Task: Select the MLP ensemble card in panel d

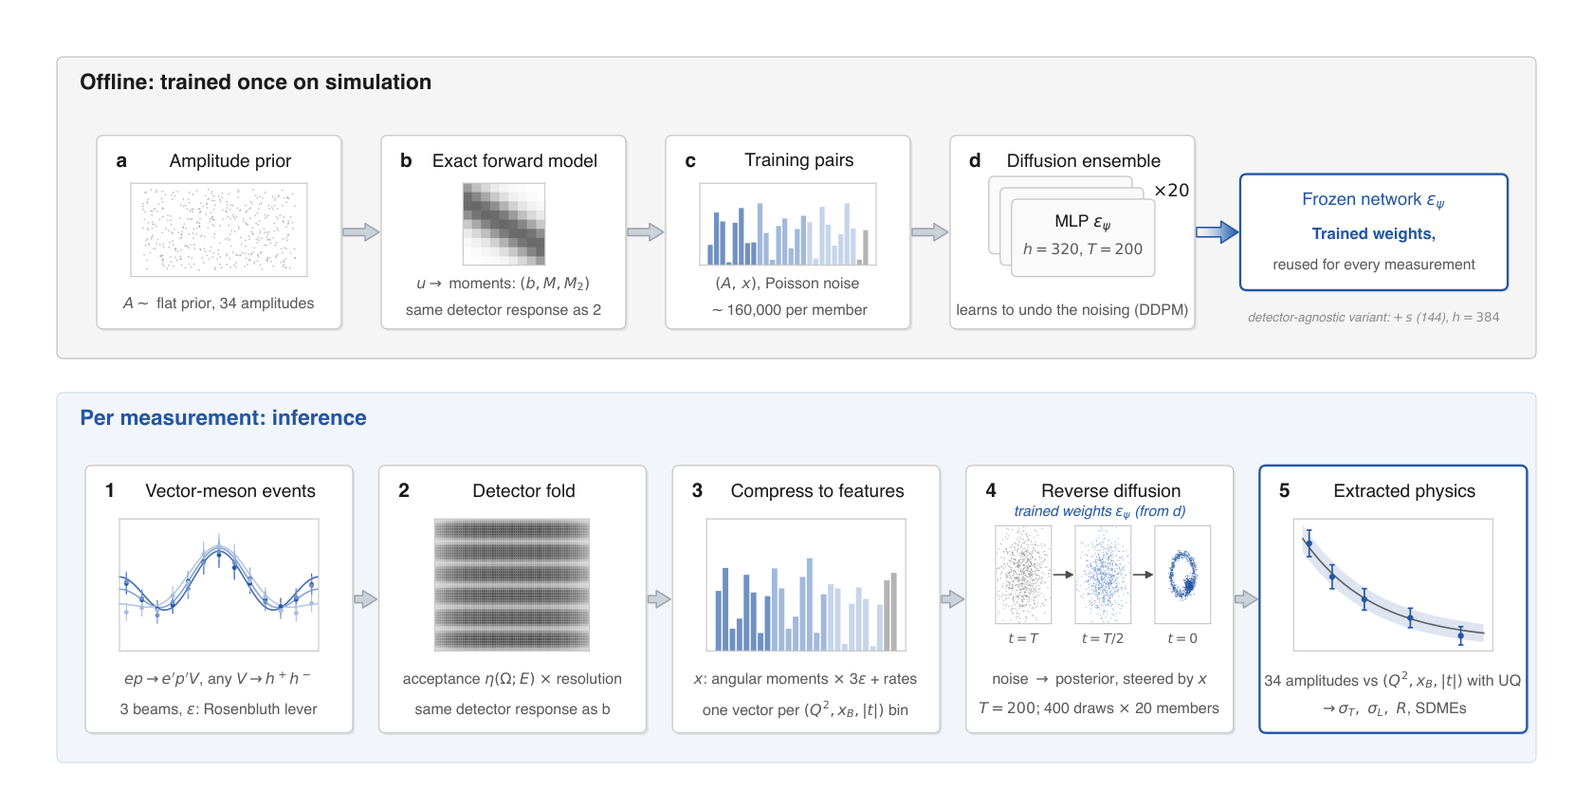Action: (1083, 237)
